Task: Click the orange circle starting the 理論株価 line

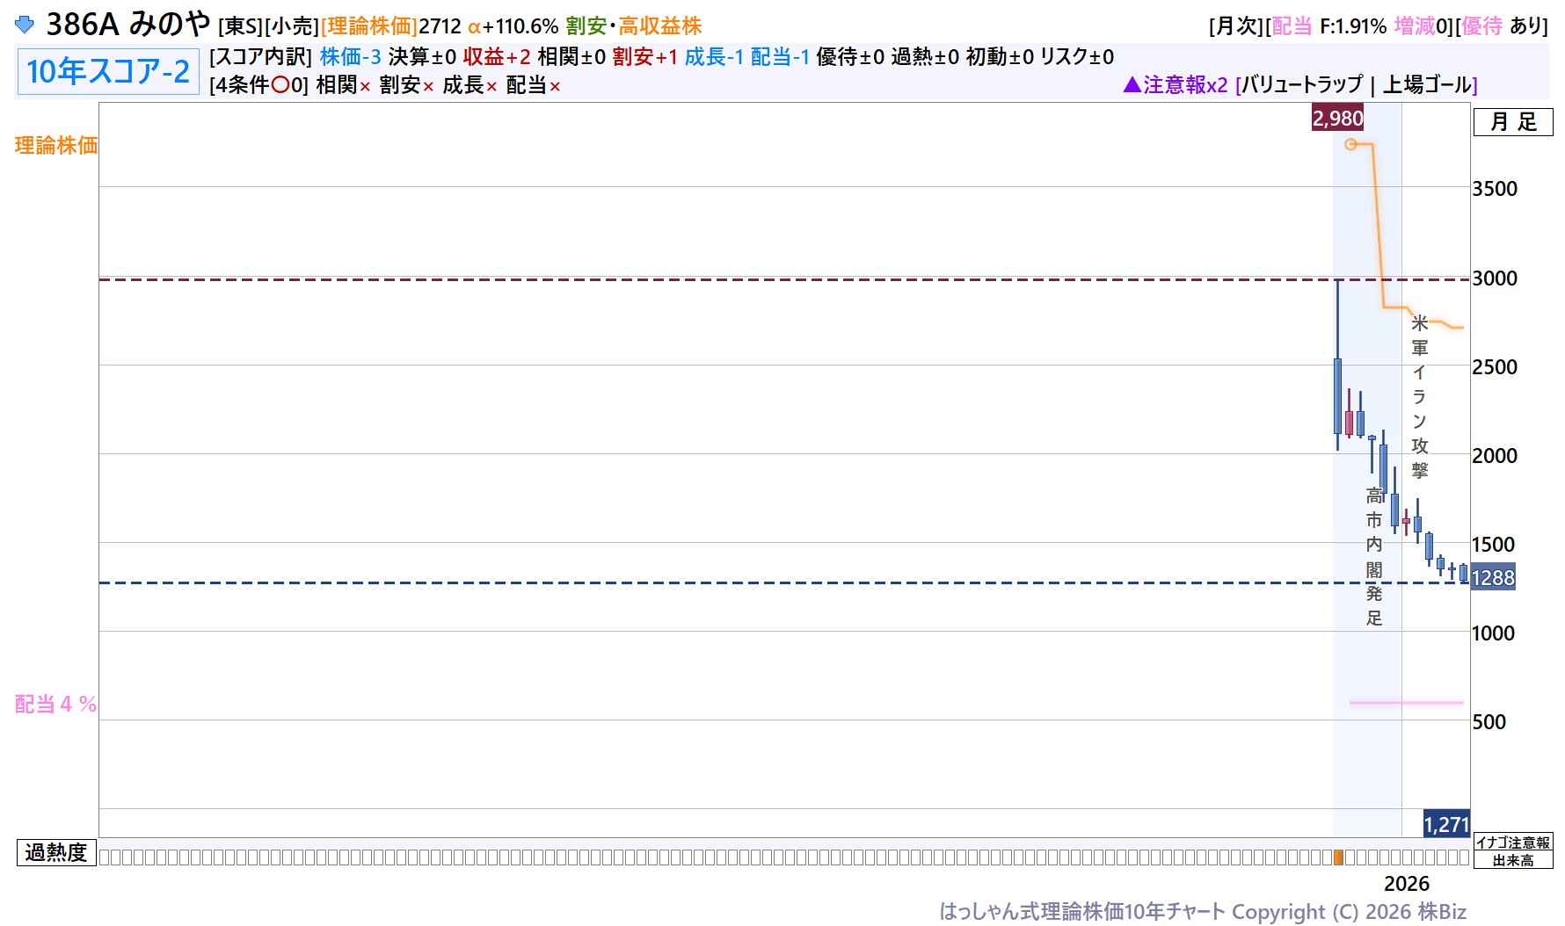Action: [x=1350, y=144]
